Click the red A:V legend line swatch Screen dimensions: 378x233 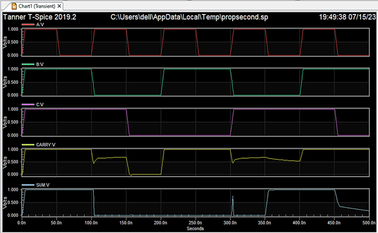pyautogui.click(x=28, y=25)
